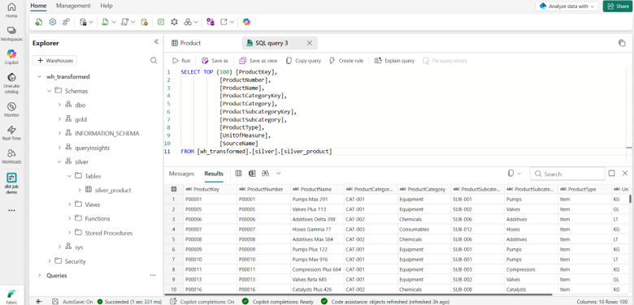Click the yellow database icon in the ribbon
This screenshot has height=305, width=634.
point(145,22)
